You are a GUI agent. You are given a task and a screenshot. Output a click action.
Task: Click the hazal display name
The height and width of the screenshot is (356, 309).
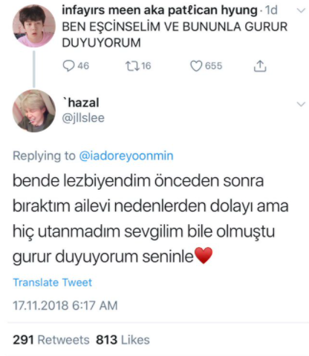coord(81,102)
